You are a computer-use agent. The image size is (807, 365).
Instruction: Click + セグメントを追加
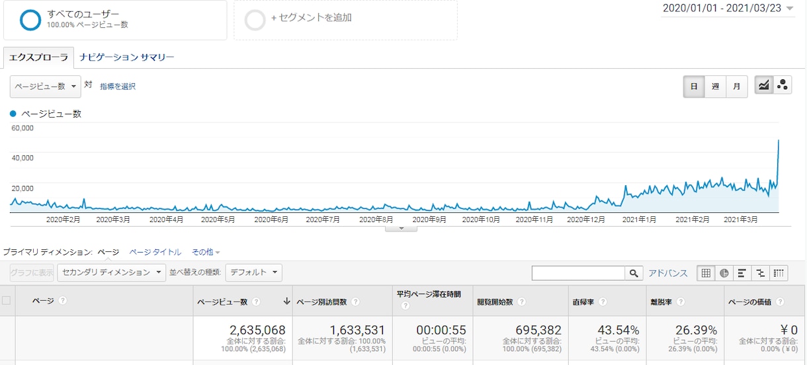(x=311, y=18)
